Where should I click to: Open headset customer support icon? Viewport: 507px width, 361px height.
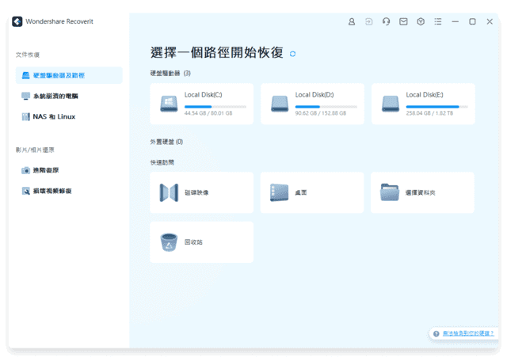pyautogui.click(x=386, y=22)
